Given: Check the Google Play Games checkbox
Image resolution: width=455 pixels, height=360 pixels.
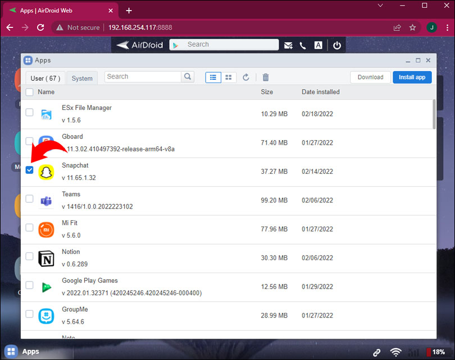Looking at the screenshot, I should coord(29,285).
